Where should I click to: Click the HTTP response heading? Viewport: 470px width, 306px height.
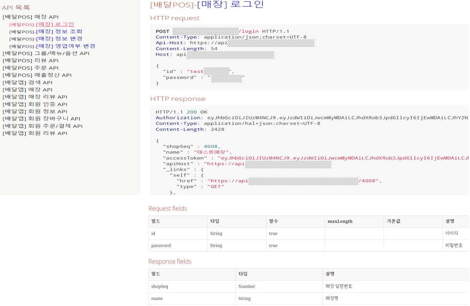(178, 99)
